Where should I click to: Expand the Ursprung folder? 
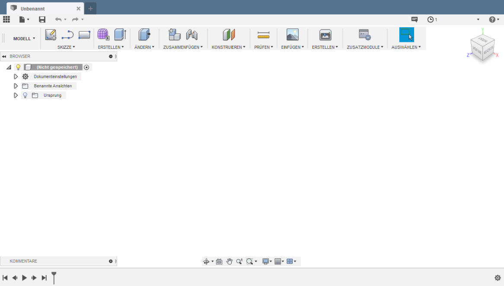point(16,95)
